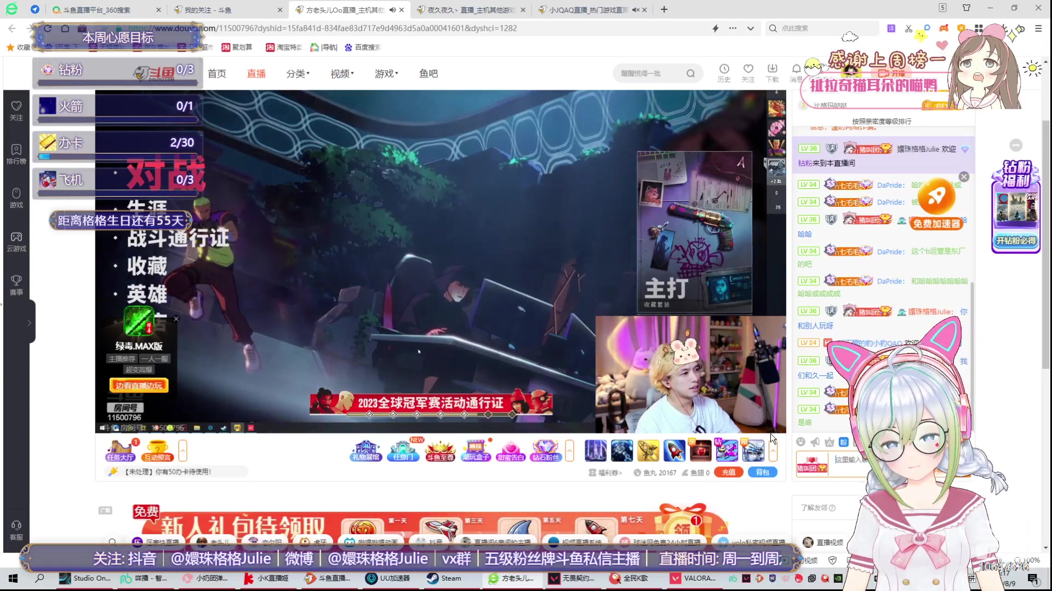Close the 免费加速器 rocket popup
This screenshot has width=1052, height=591.
coord(964,177)
